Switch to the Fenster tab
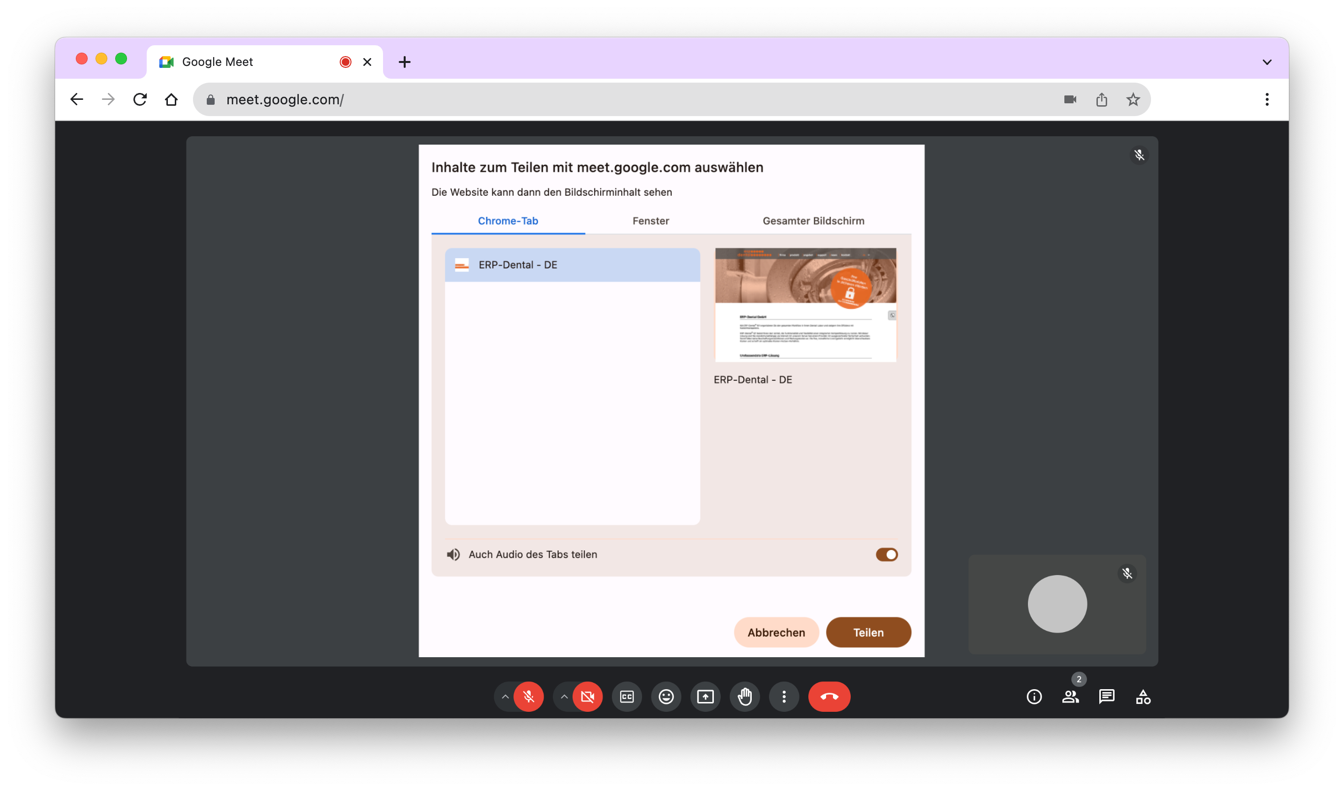 [650, 221]
